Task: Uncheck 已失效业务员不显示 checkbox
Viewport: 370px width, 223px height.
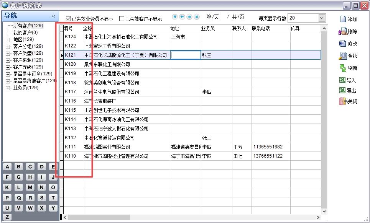Action: [x=69, y=18]
